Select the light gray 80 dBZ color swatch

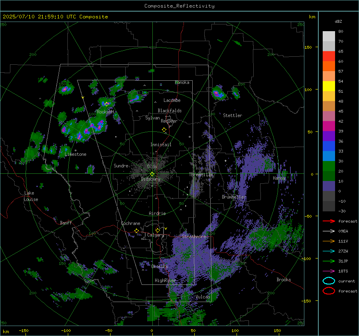(329, 36)
